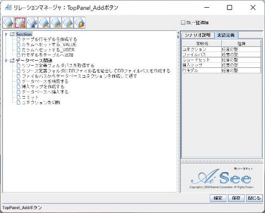The image size is (265, 213).
Task: Click the 変数名 column header
Action: click(x=202, y=44)
